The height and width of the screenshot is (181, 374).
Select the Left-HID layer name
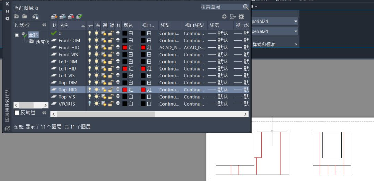click(x=67, y=68)
